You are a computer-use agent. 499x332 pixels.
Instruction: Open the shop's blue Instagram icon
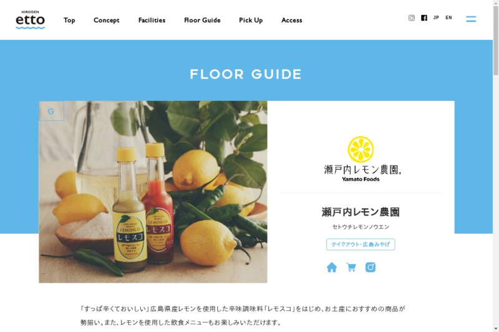(371, 267)
